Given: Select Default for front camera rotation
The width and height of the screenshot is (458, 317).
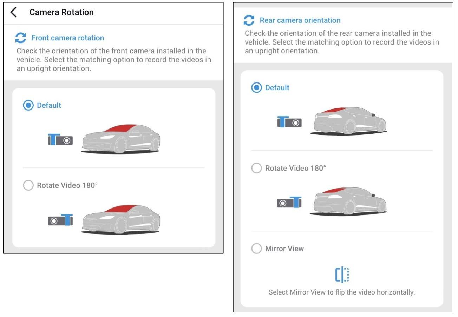Looking at the screenshot, I should pos(28,105).
